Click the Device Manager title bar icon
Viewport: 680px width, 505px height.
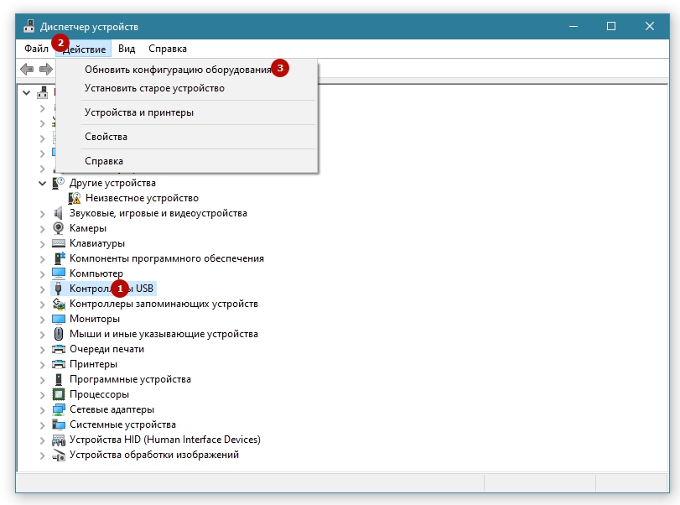(x=29, y=26)
